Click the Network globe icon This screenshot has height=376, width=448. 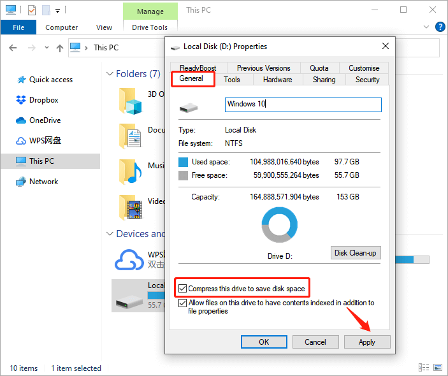tap(21, 182)
